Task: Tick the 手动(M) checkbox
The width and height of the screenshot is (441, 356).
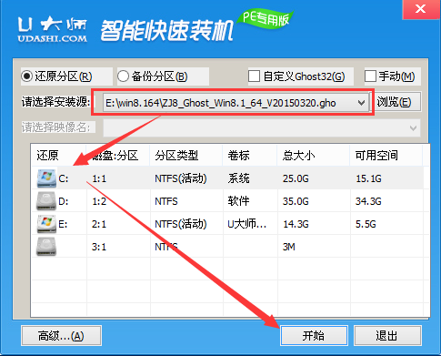Action: click(x=370, y=76)
